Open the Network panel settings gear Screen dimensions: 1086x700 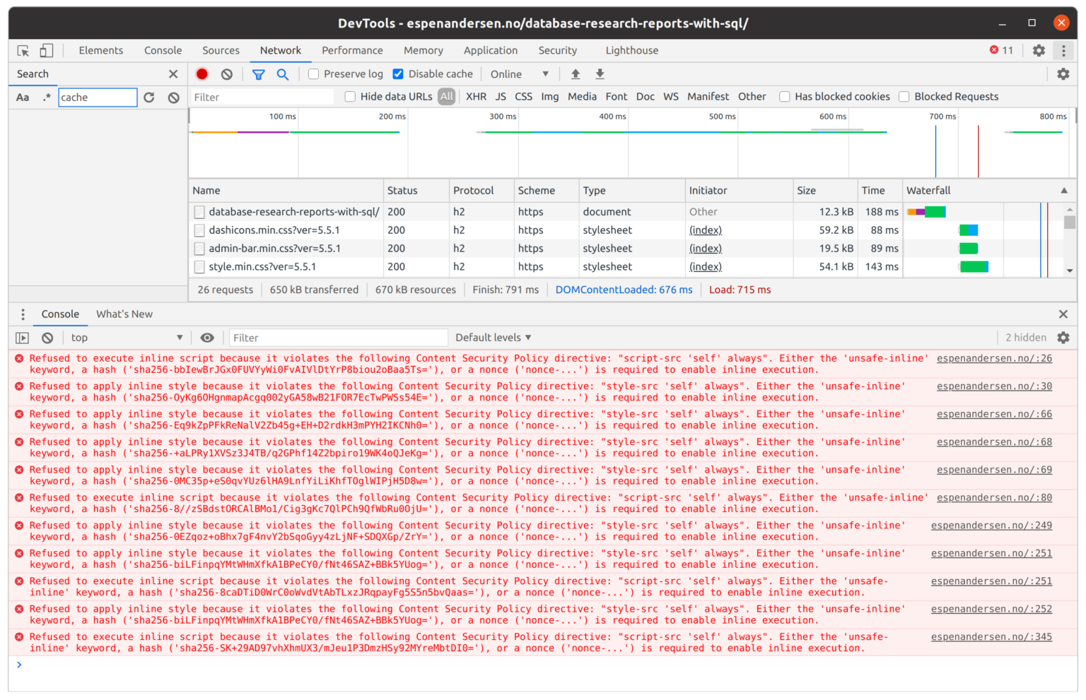pos(1063,74)
